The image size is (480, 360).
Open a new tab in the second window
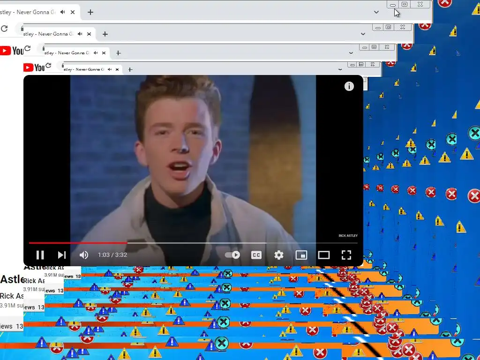pos(105,34)
